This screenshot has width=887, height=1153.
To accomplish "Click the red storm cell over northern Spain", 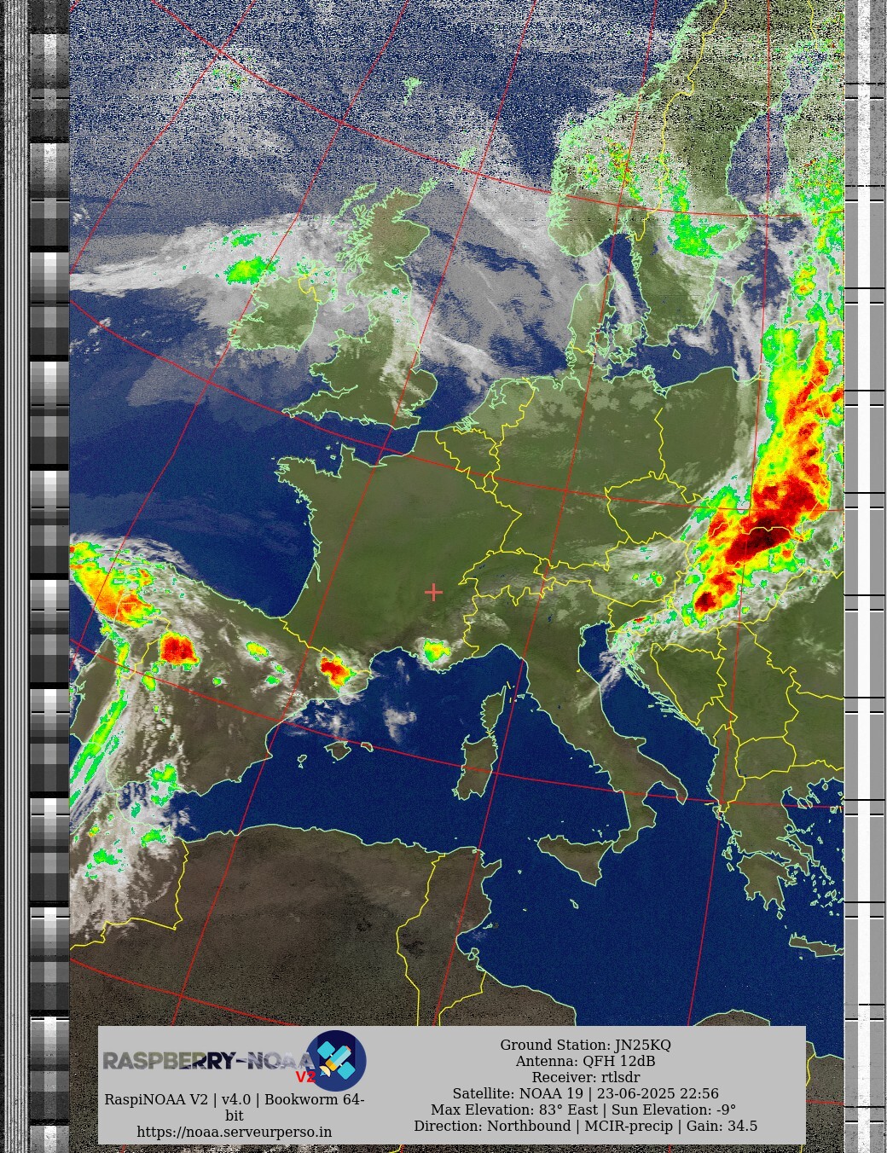I will point(178,650).
